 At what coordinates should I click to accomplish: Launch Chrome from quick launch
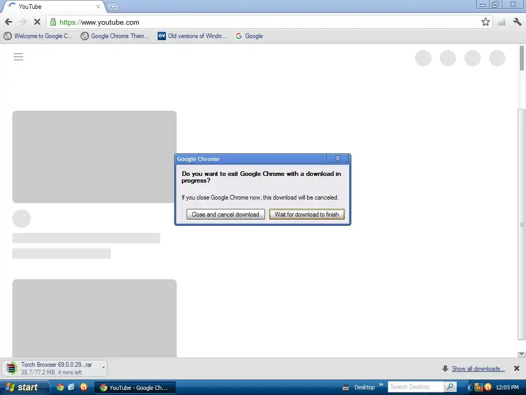[60, 387]
